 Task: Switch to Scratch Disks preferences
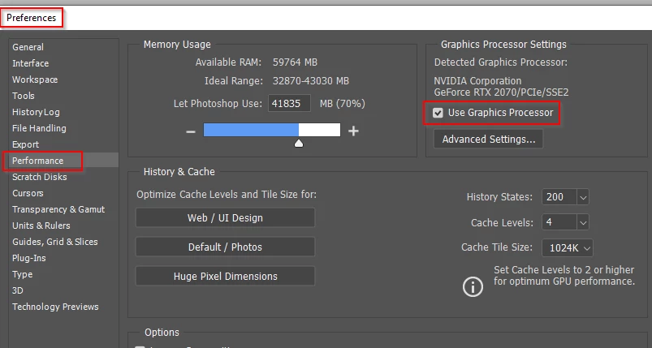point(40,177)
